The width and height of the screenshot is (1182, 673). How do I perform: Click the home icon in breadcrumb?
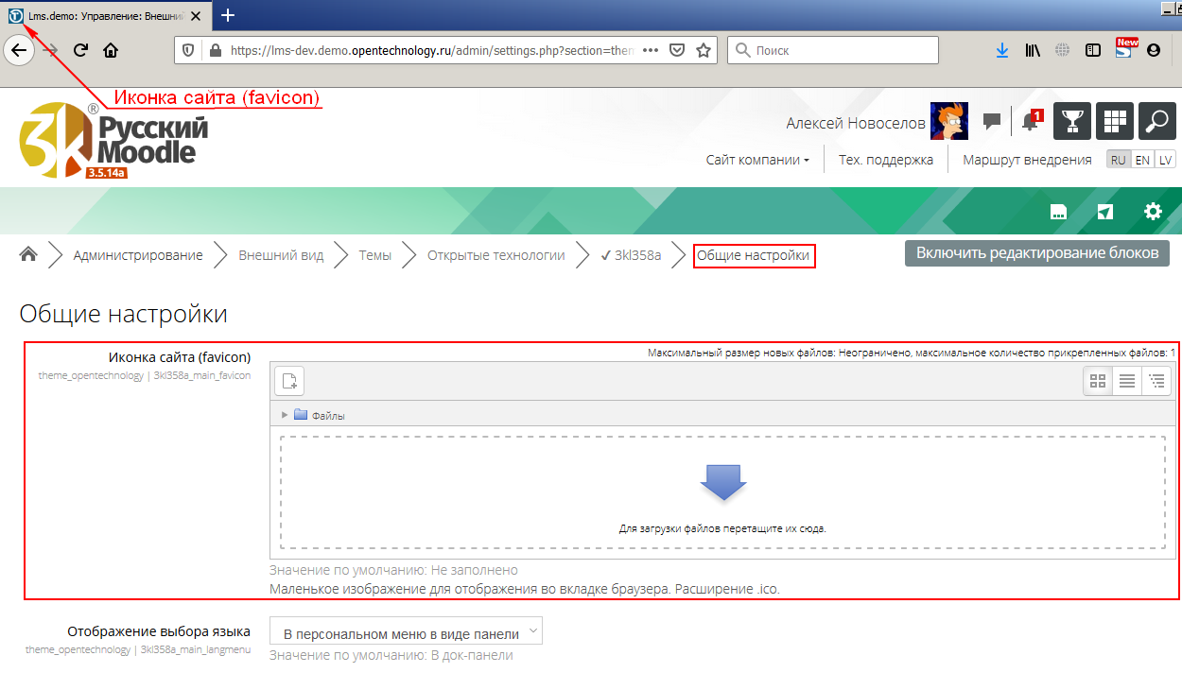28,254
